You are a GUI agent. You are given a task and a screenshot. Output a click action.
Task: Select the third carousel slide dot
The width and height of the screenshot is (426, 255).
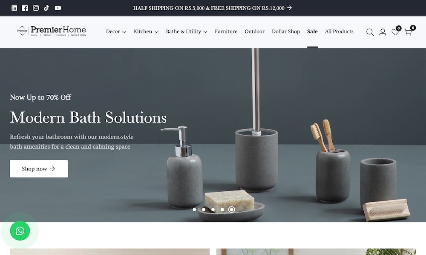(x=213, y=210)
